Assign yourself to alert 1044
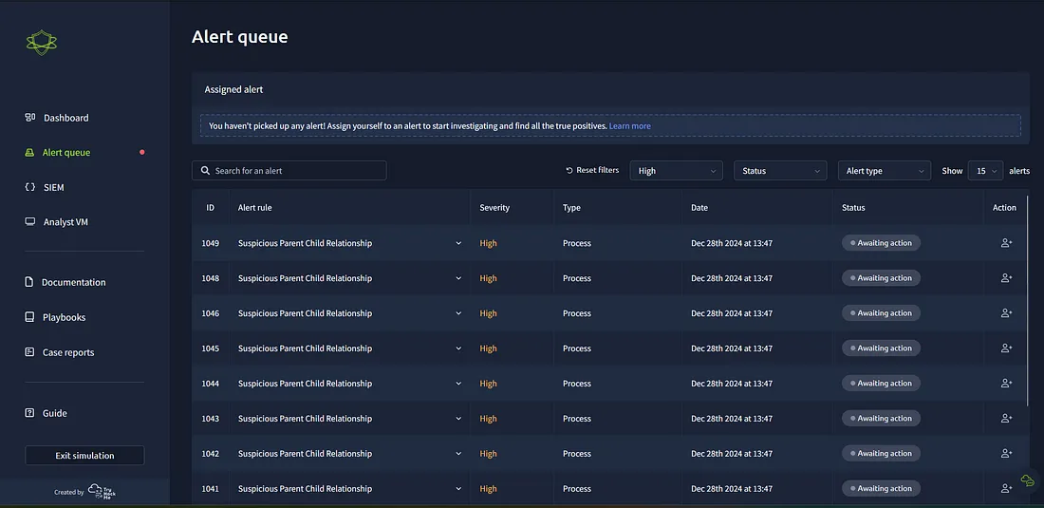The width and height of the screenshot is (1044, 508). [1006, 384]
